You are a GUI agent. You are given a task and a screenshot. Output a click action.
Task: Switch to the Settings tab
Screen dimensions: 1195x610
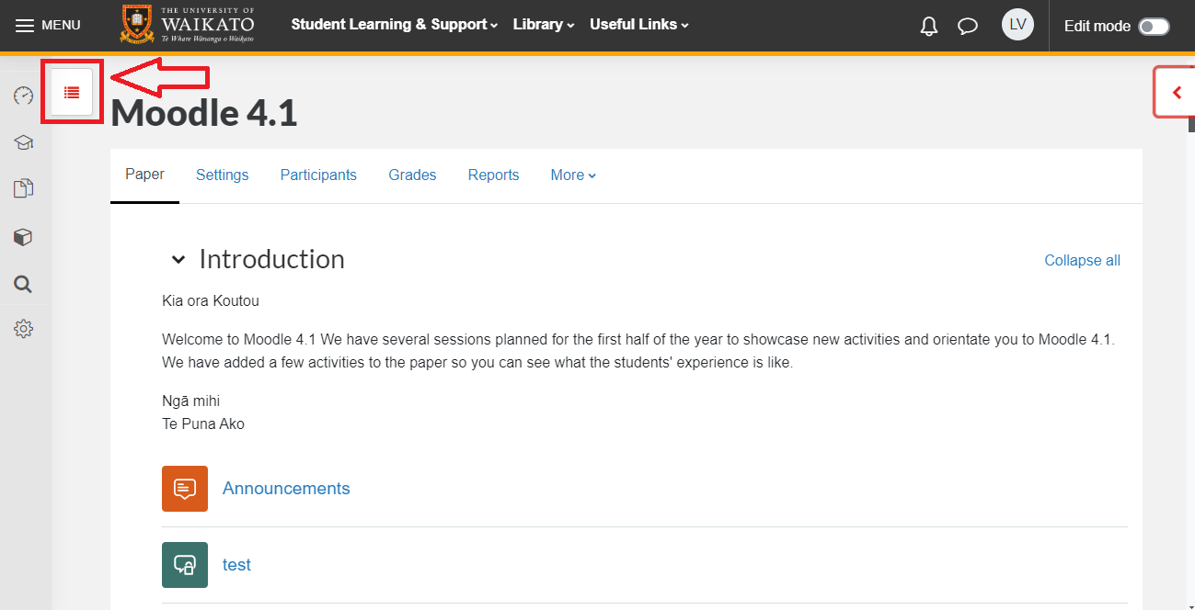[x=222, y=175]
